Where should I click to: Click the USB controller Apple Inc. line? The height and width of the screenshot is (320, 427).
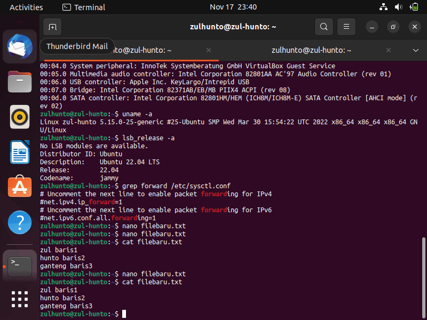pyautogui.click(x=145, y=82)
